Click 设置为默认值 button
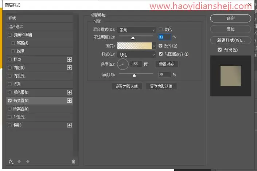The image size is (257, 171). point(127,86)
